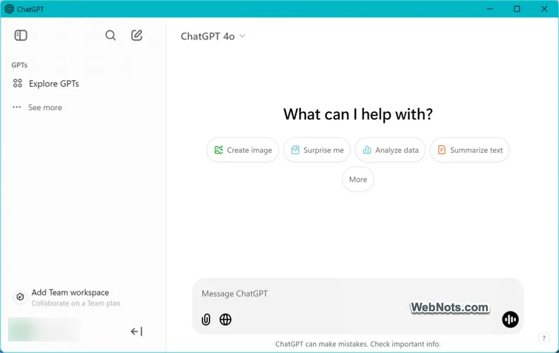Screen dimensions: 559x353
Task: Maximize the ChatGPT window
Action: click(517, 9)
